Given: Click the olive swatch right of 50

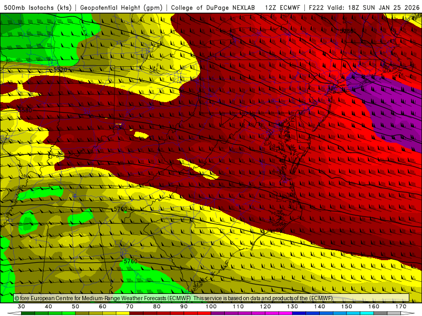Looking at the screenshot, I should [x=82, y=313].
